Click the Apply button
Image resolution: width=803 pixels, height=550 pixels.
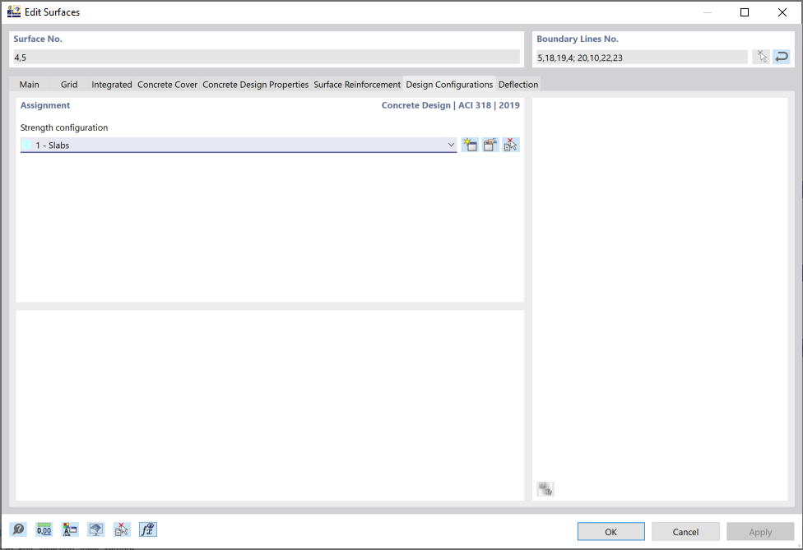[x=760, y=532]
